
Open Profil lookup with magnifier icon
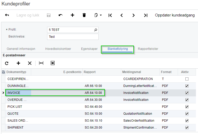[96, 30]
